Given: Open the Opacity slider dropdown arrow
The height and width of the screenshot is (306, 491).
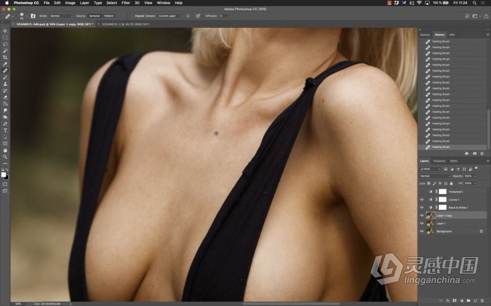Looking at the screenshot, I should coord(475,176).
